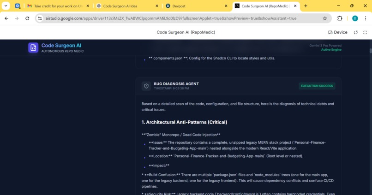Reload the current page
The image size is (372, 195).
(x=27, y=18)
